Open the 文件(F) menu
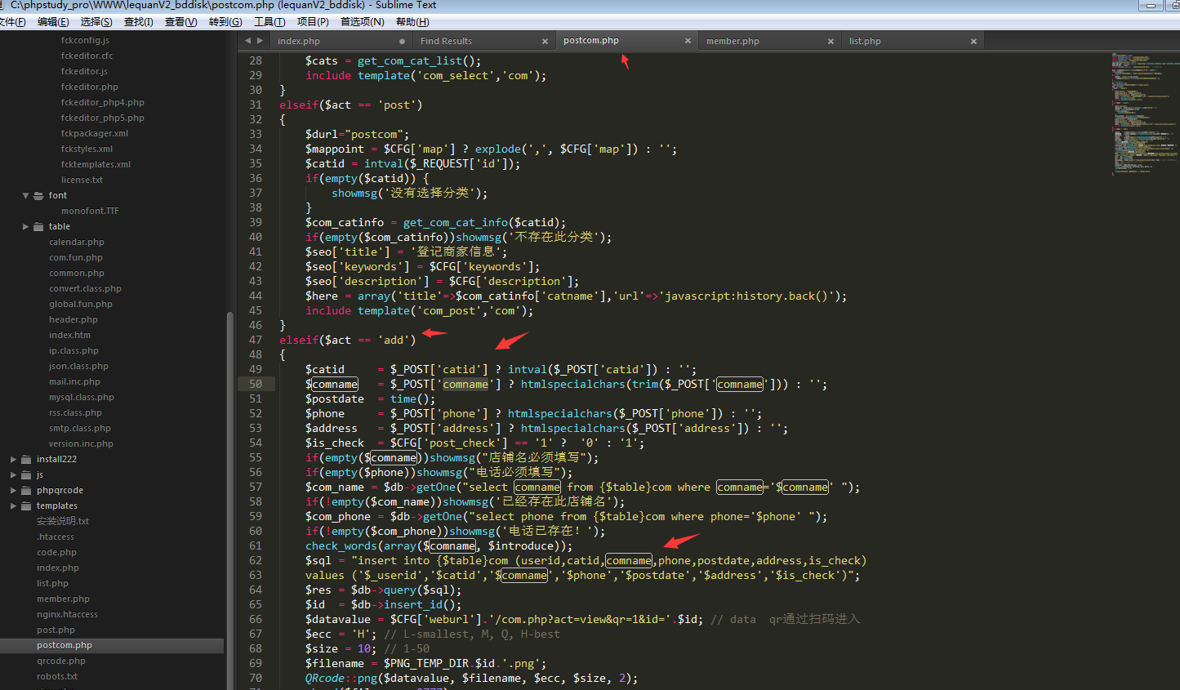The height and width of the screenshot is (690, 1180). tap(11, 22)
